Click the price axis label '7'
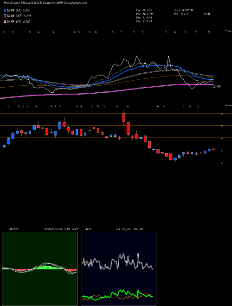Viewport: 232px width, 306px height. [x=222, y=127]
